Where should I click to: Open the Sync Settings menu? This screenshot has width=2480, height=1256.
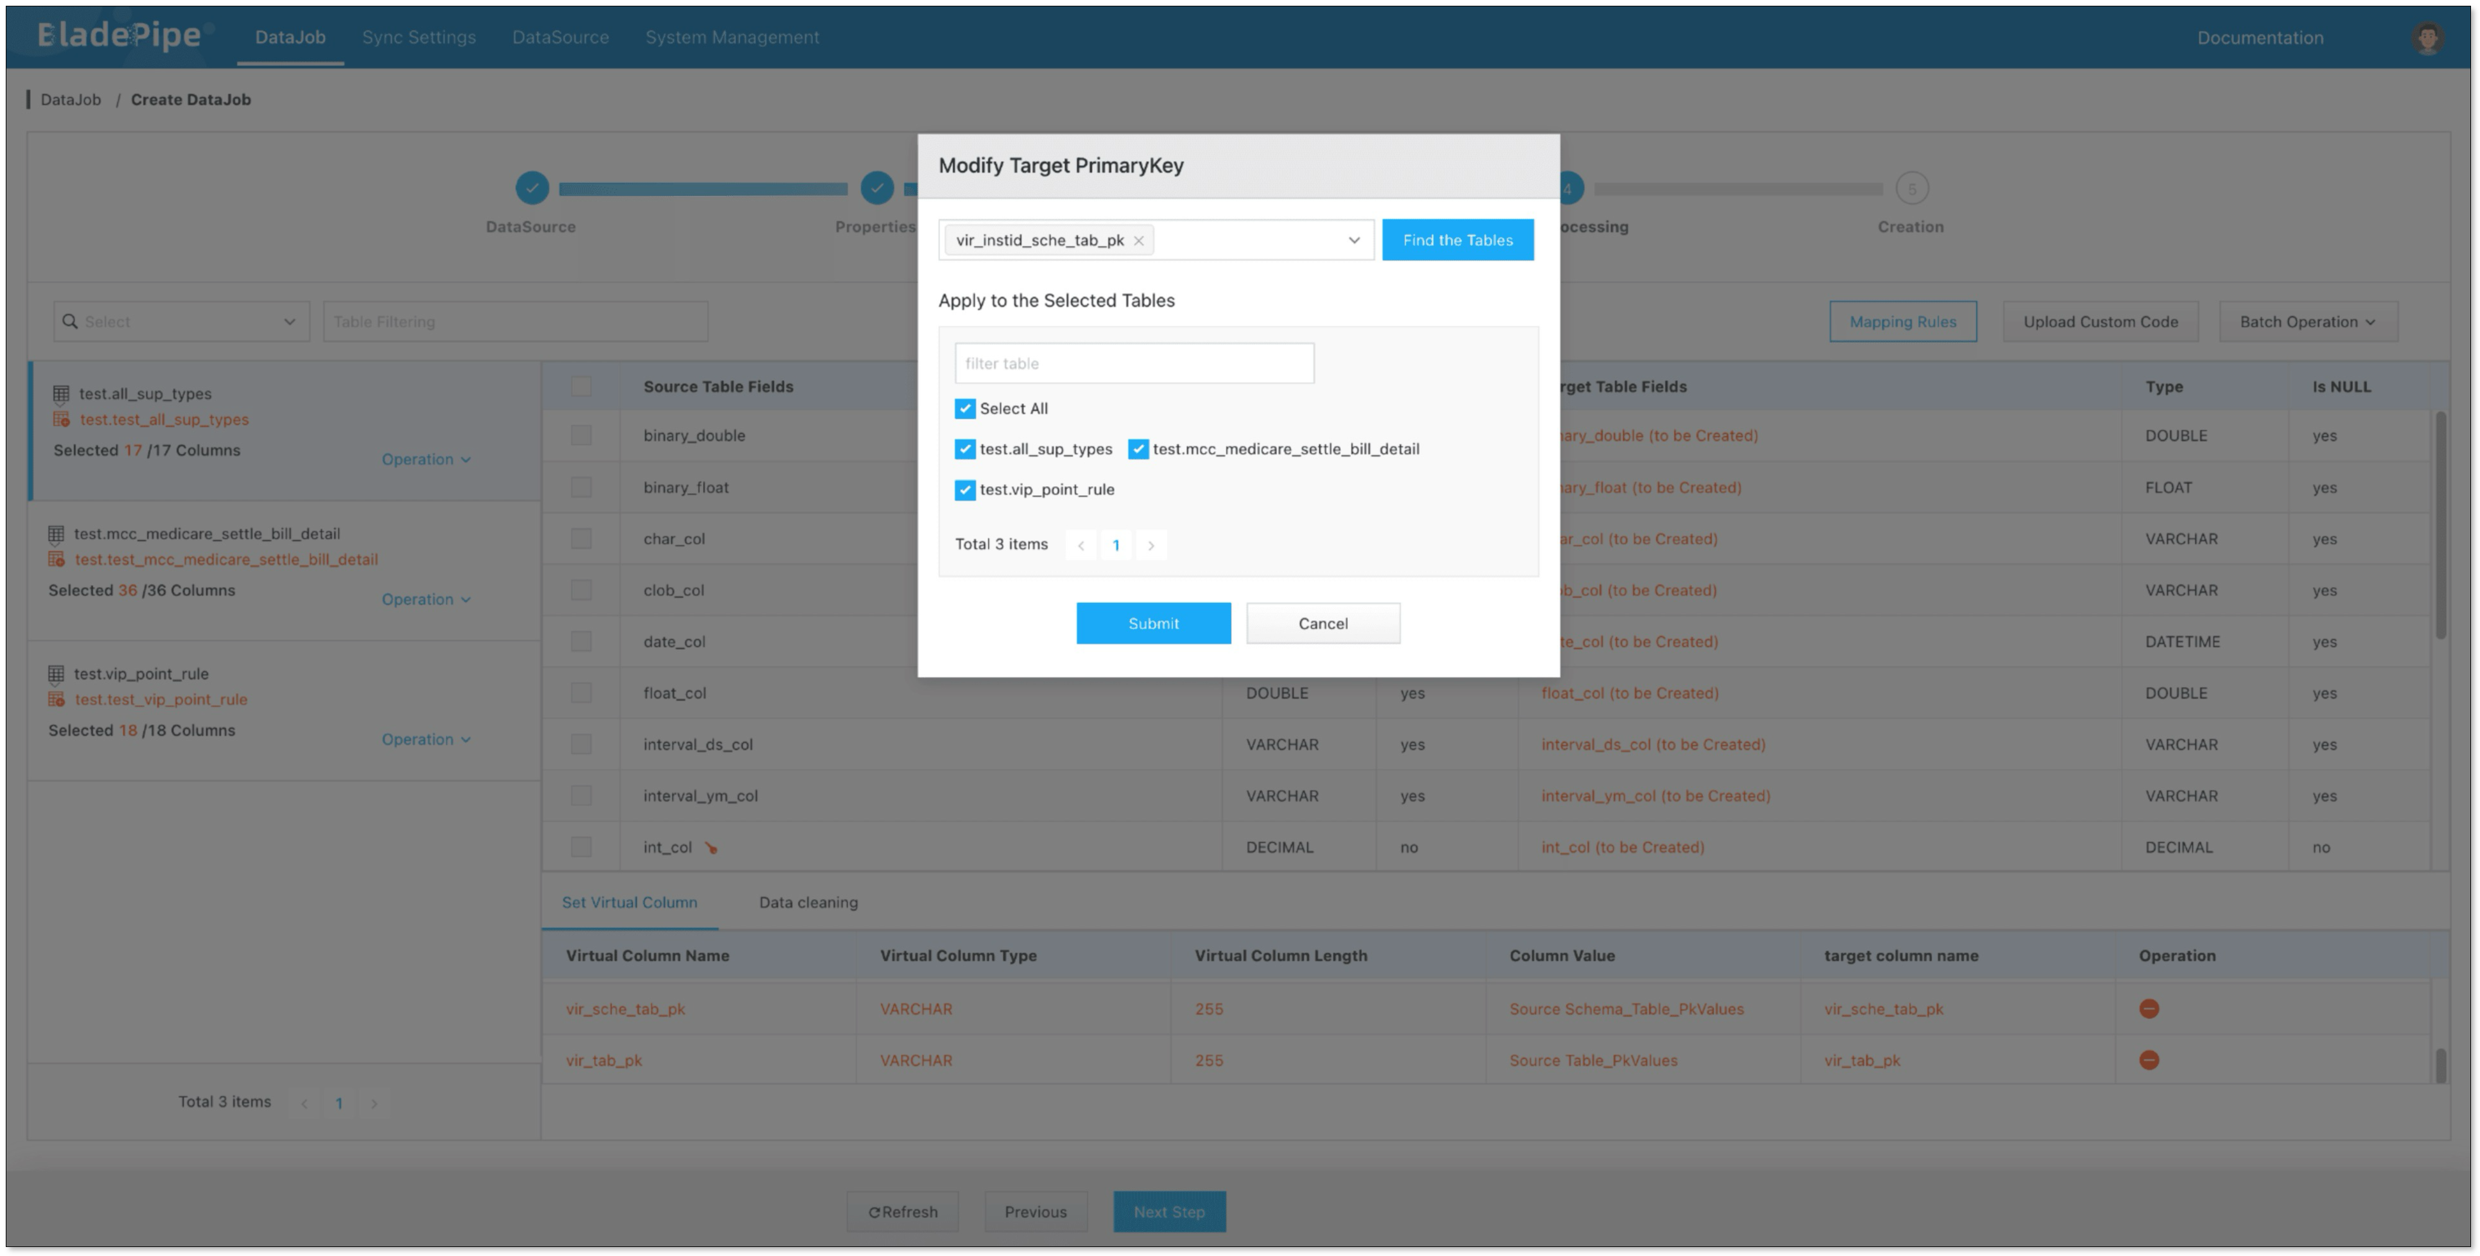coord(419,37)
